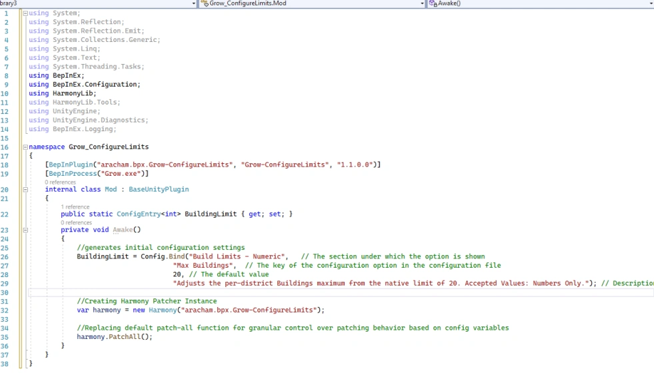Open the '0 references' CodeLens above class Mod
This screenshot has width=654, height=381.
pyautogui.click(x=61, y=182)
